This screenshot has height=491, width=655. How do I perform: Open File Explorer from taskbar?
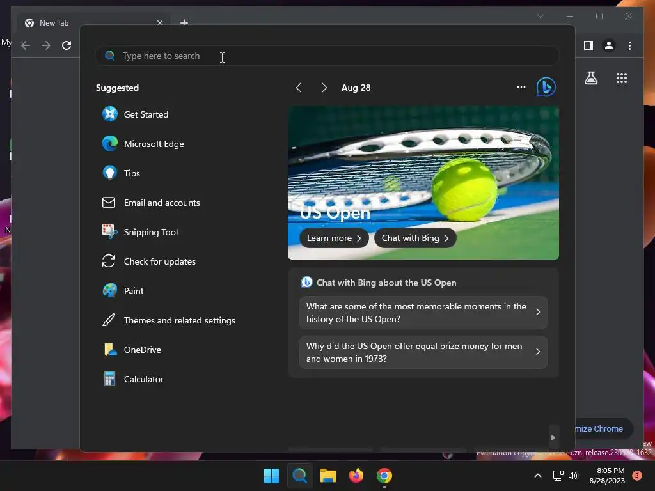coord(328,476)
